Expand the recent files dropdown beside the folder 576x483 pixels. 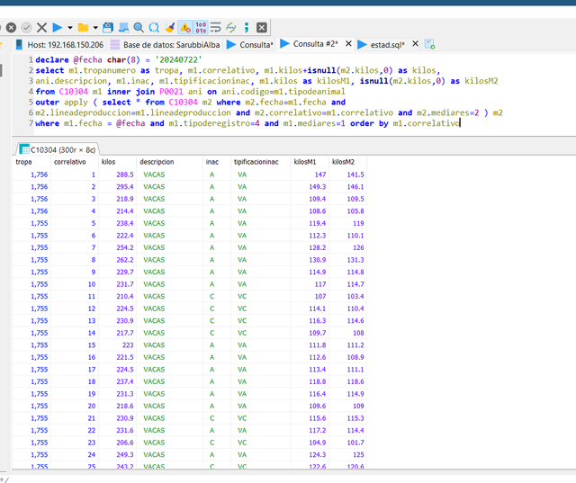pos(95,28)
